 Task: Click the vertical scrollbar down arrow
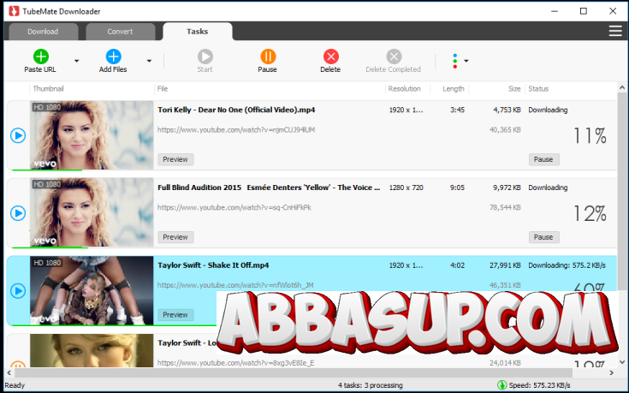point(622,361)
